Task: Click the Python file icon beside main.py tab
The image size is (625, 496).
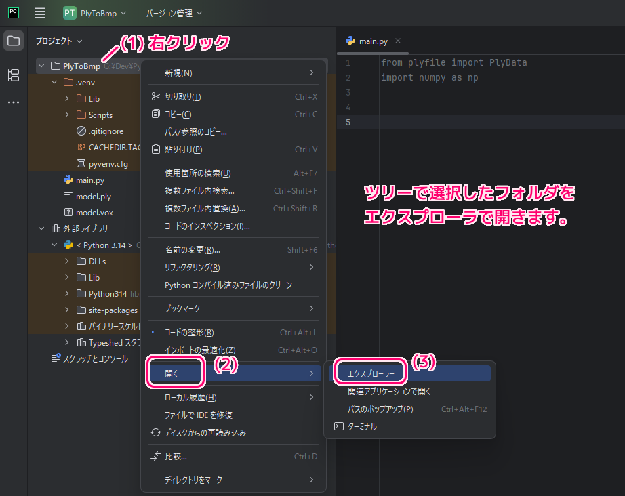Action: click(x=349, y=40)
